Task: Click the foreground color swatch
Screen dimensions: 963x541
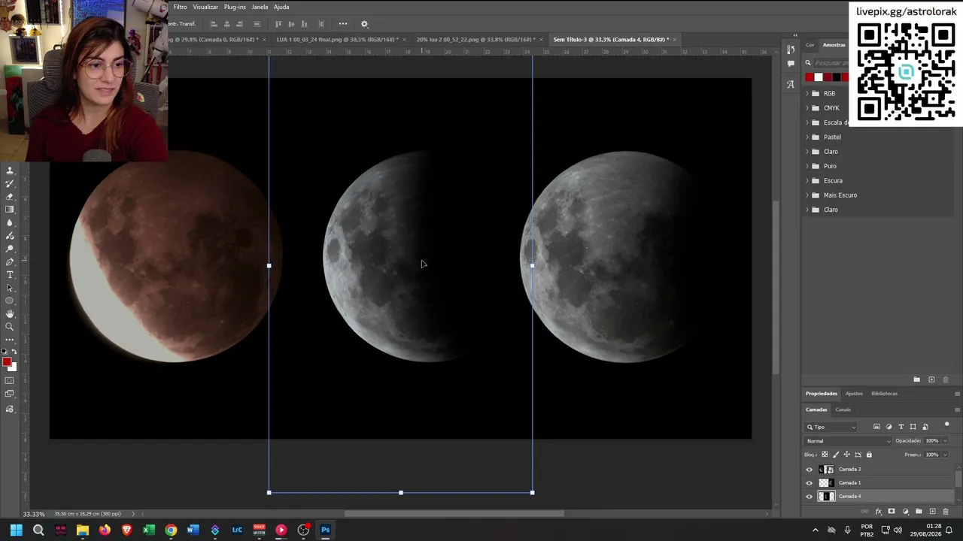Action: pos(7,362)
